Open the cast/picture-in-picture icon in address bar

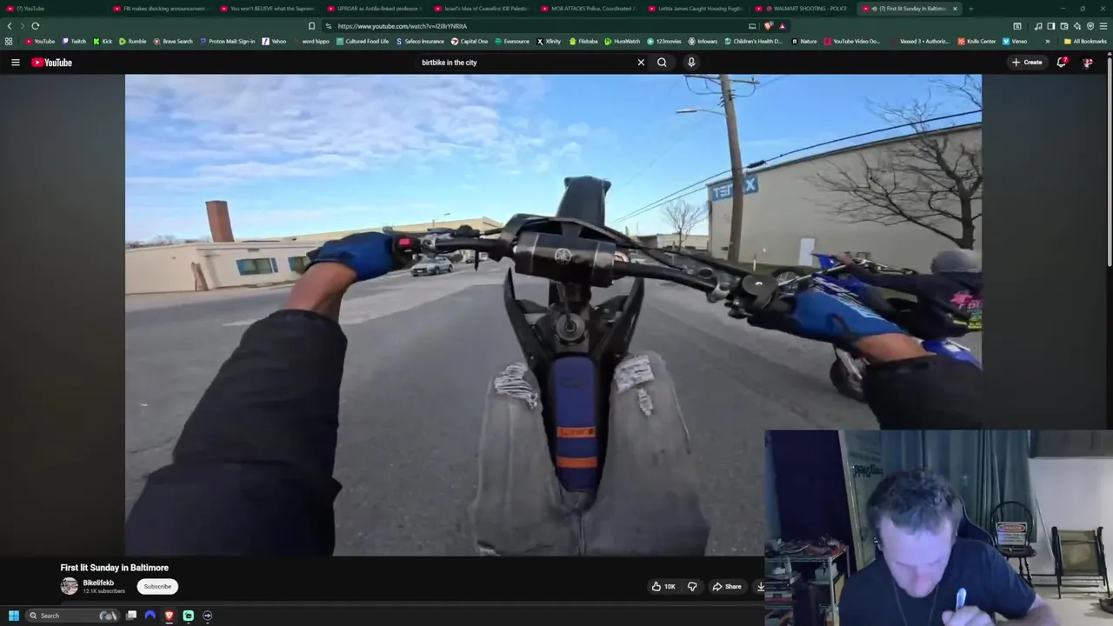[x=752, y=26]
